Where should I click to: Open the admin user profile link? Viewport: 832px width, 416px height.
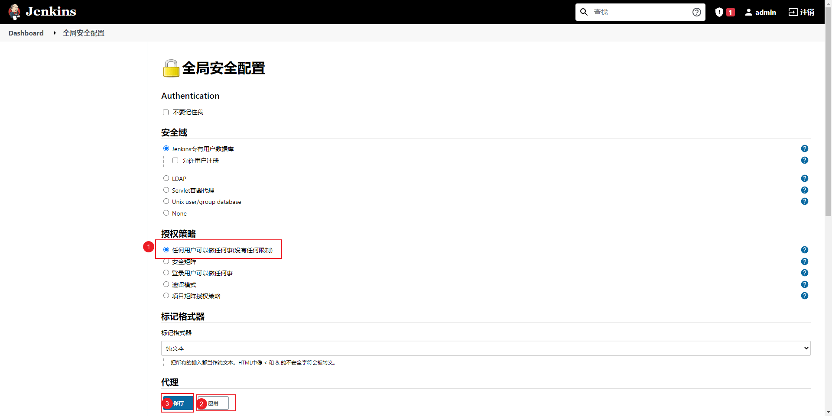(760, 12)
